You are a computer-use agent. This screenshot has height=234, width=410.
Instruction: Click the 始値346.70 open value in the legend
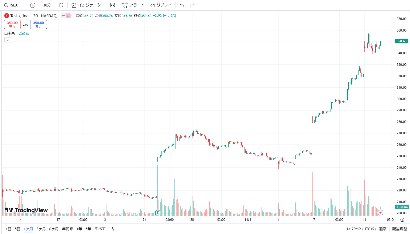click(84, 16)
